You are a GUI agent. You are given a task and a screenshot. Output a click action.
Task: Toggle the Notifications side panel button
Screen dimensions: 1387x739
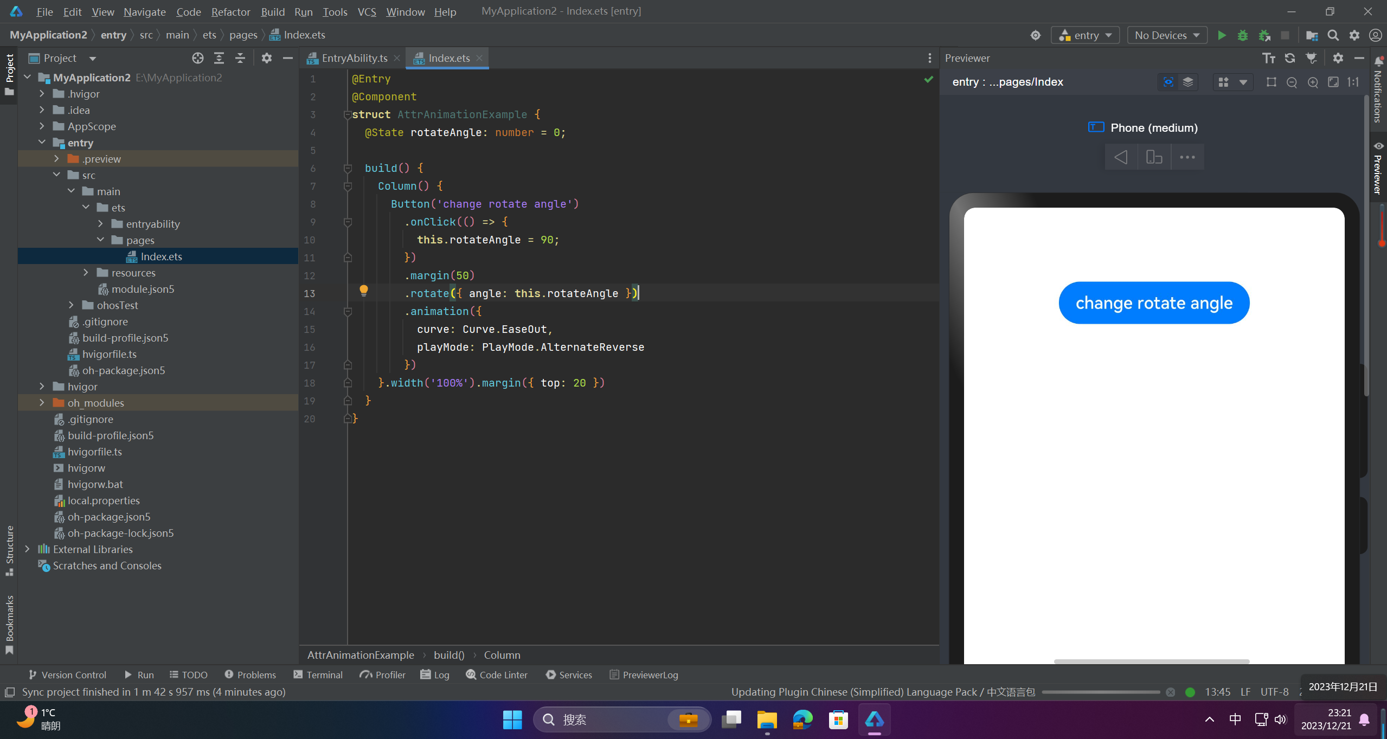(1378, 89)
